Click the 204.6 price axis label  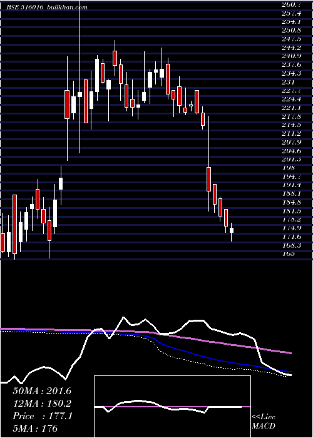coord(292,151)
